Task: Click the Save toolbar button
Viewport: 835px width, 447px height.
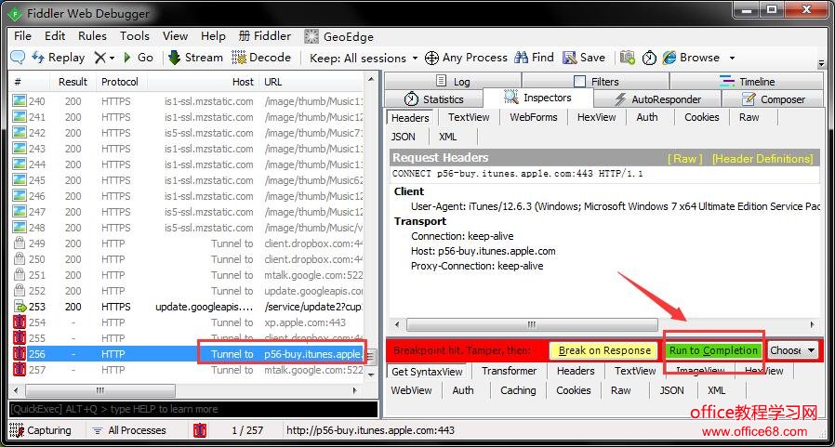Action: click(x=584, y=58)
